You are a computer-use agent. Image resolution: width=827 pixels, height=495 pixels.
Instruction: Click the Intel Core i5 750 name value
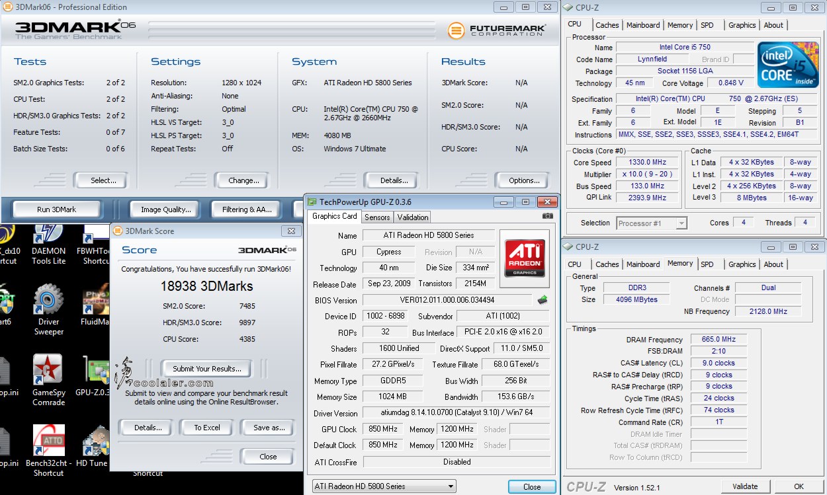click(x=685, y=48)
